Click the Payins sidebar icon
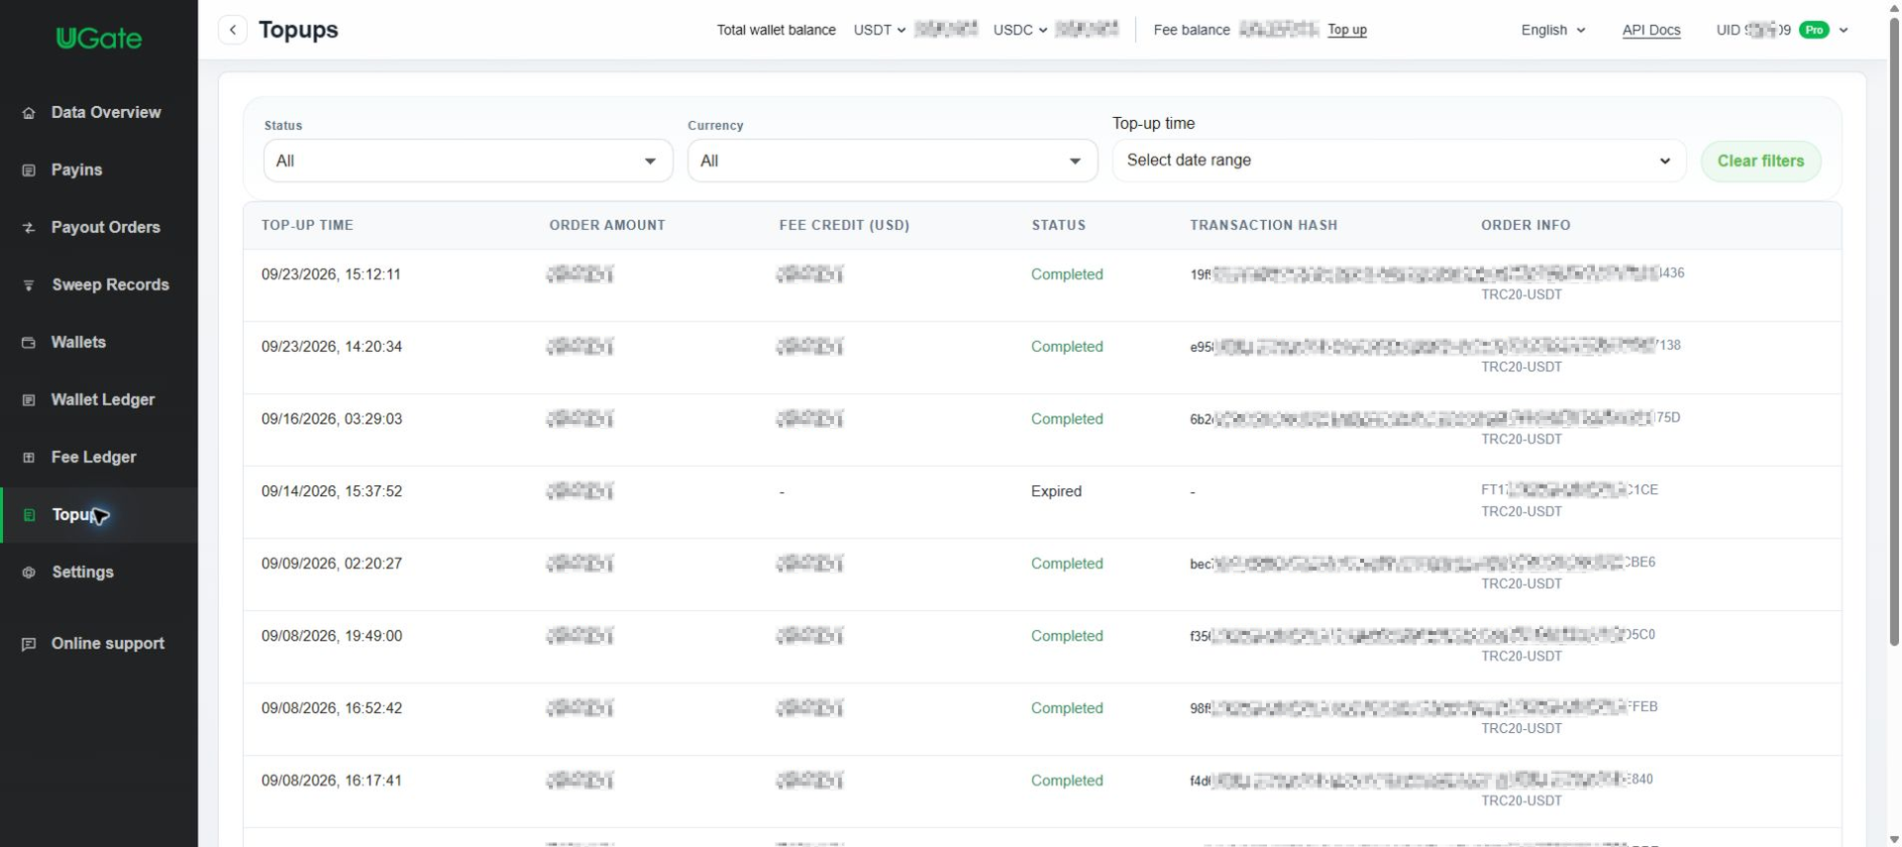 pyautogui.click(x=29, y=170)
